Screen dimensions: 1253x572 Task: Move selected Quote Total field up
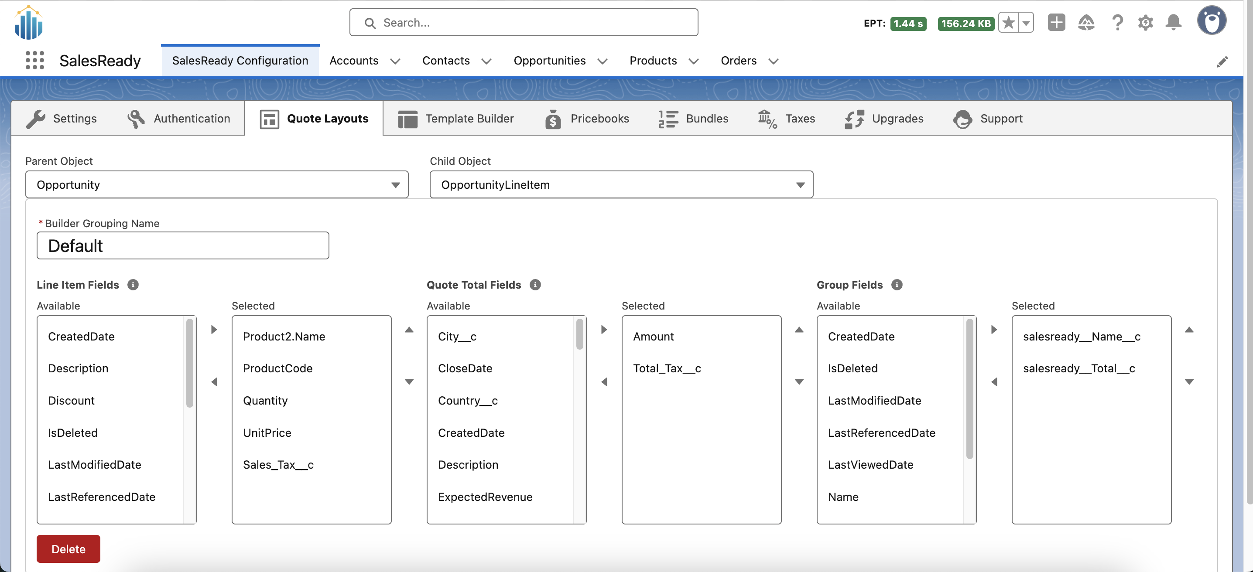click(799, 330)
